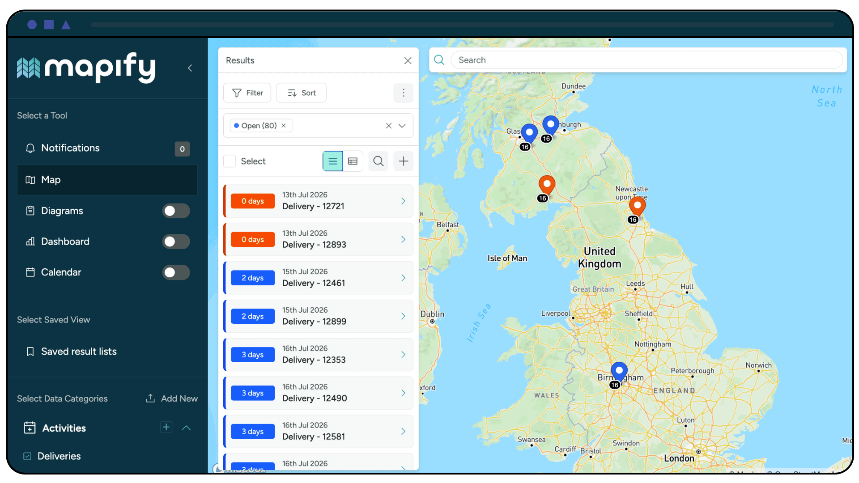Click the London label on map
859x483 pixels.
pyautogui.click(x=679, y=458)
